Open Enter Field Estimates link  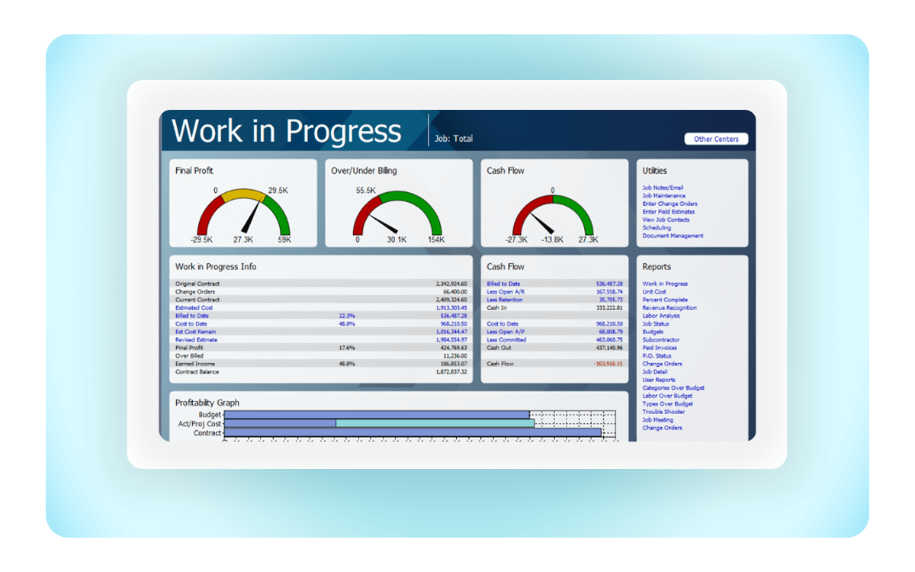[x=668, y=212]
